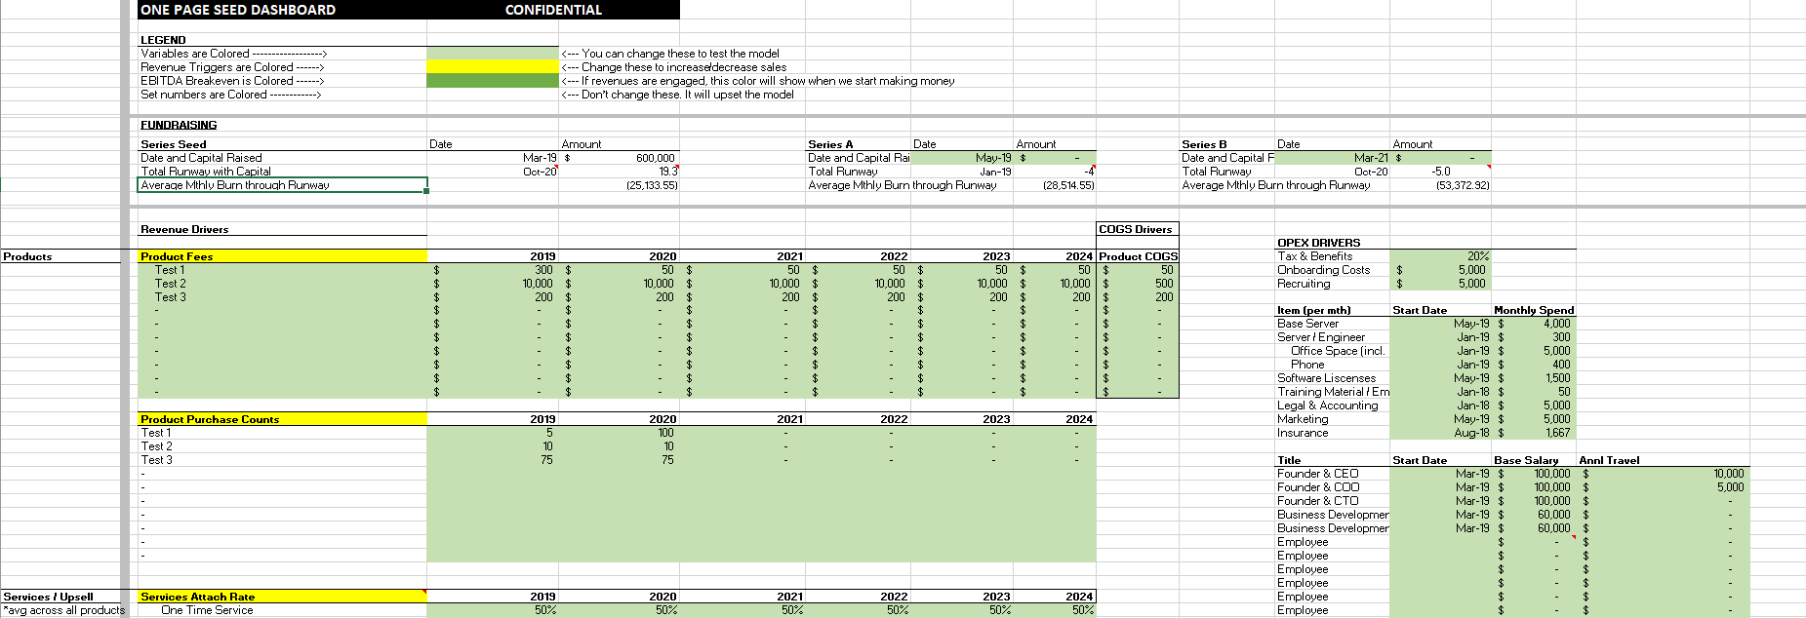Click the Series Seed heading
The width and height of the screenshot is (1806, 618).
click(x=174, y=144)
